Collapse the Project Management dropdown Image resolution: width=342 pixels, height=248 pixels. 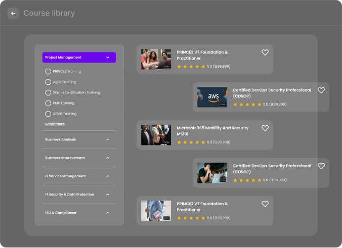(108, 58)
